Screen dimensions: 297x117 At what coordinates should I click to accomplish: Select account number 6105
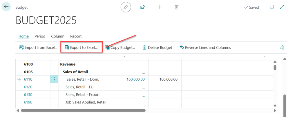pos(28,72)
